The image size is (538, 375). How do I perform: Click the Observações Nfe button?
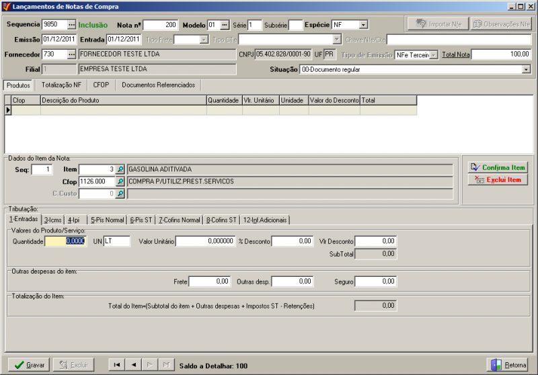pos(501,24)
